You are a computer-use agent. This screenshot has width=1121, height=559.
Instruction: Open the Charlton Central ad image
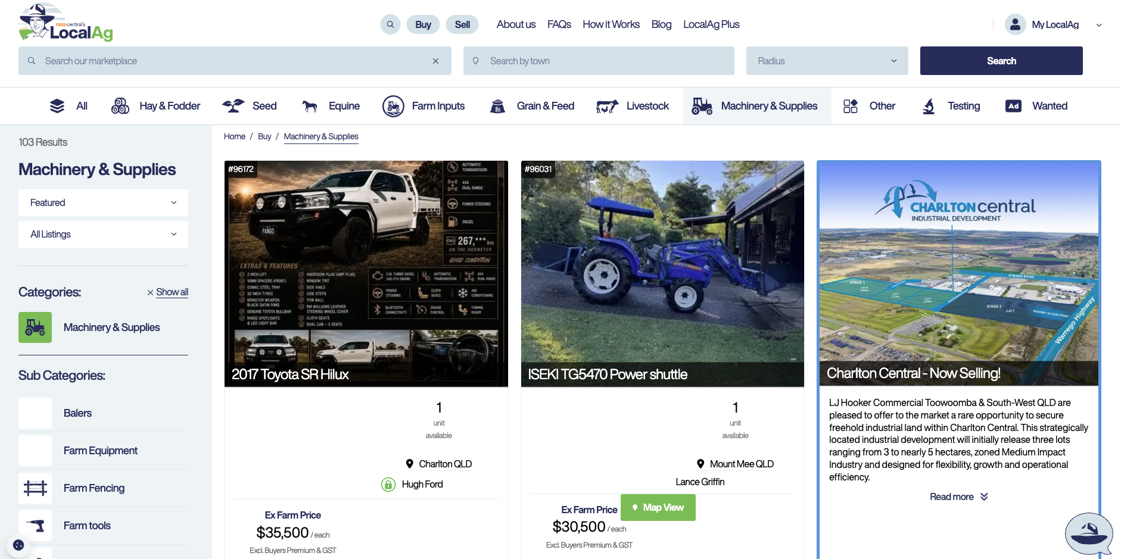[x=959, y=274]
